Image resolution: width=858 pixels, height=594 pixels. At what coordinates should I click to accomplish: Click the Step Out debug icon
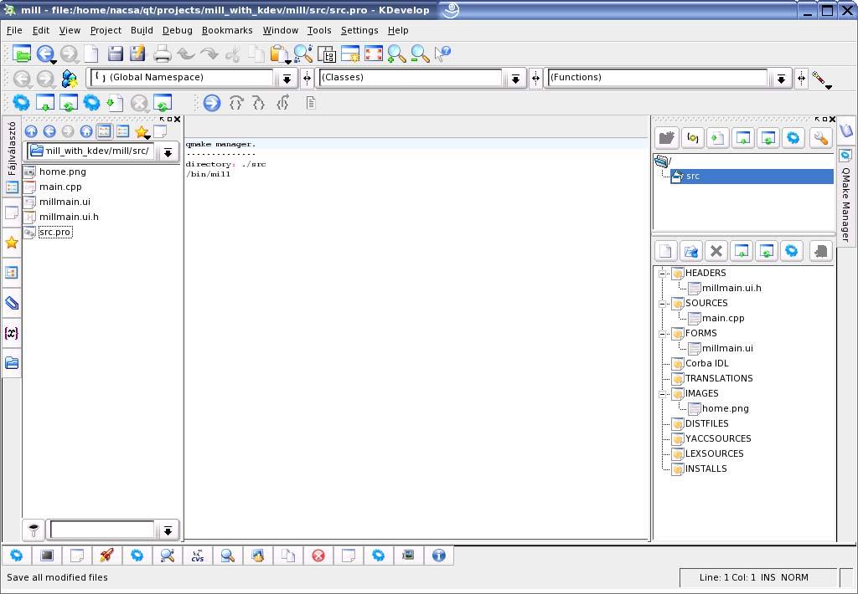pos(282,103)
